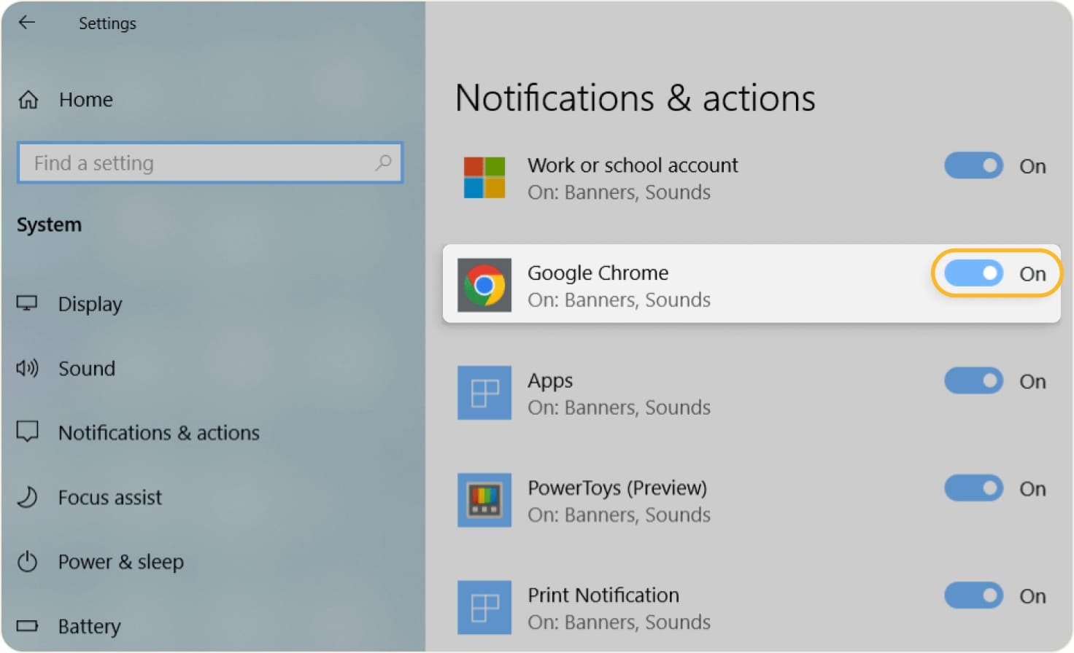
Task: Click the Notifications & actions speech bubble icon
Action: pos(27,432)
